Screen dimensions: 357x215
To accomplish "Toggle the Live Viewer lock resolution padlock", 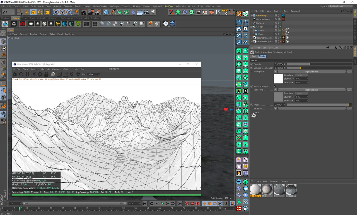I will 46,74.
